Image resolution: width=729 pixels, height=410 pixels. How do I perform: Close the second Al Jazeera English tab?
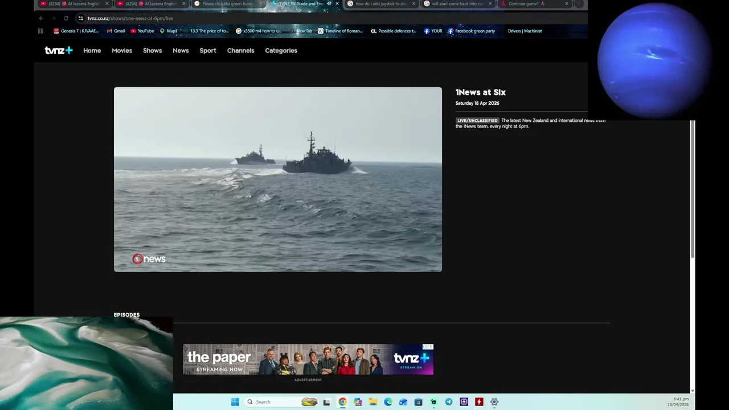(x=183, y=3)
